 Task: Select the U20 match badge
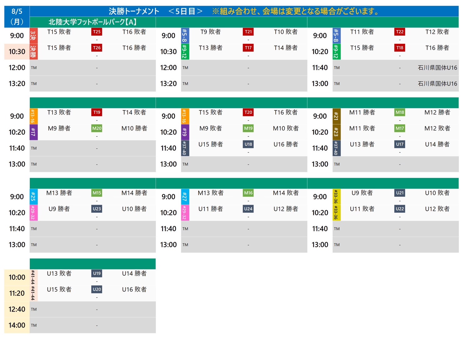click(x=97, y=289)
